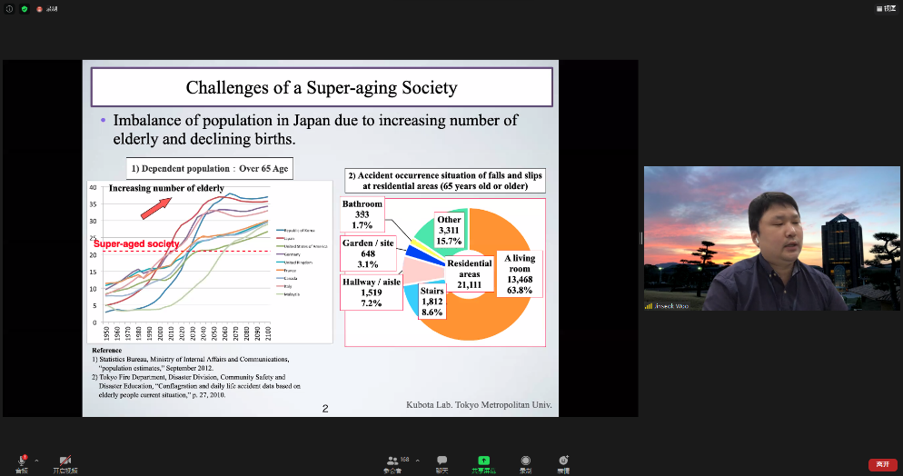Open the reactions menu
The height and width of the screenshot is (476, 903).
(x=563, y=461)
